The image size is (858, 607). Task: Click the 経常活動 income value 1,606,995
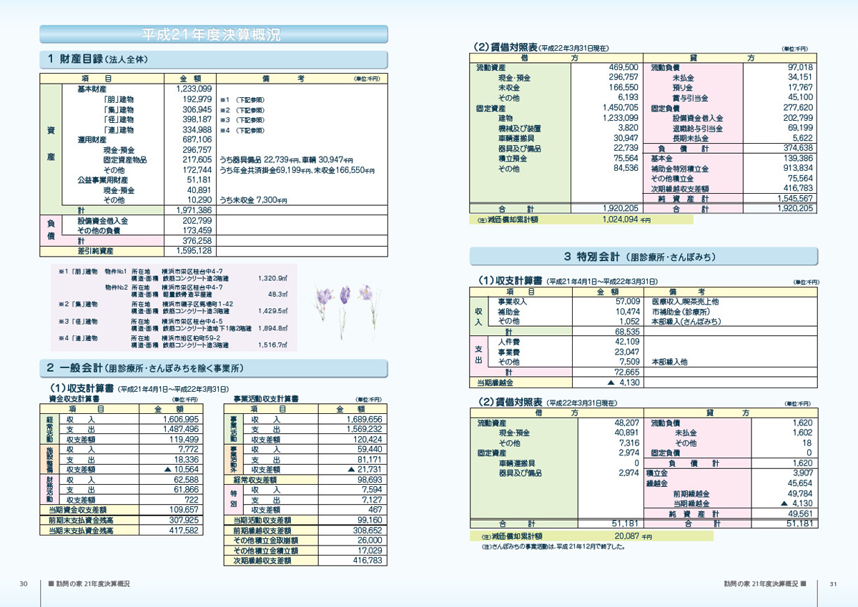180,420
